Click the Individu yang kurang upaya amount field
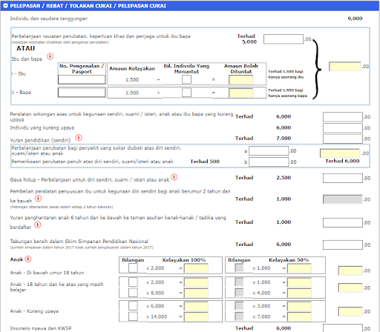This screenshot has height=332, width=380. point(343,128)
